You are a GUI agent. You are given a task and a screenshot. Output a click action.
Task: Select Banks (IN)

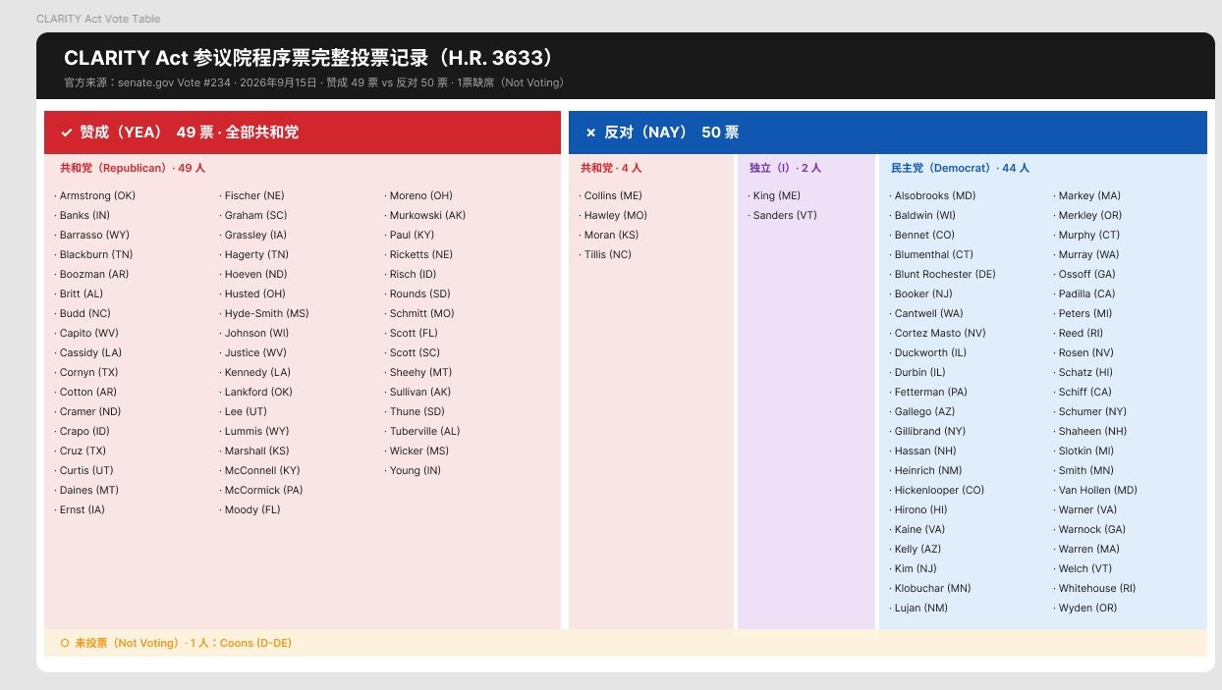point(84,215)
